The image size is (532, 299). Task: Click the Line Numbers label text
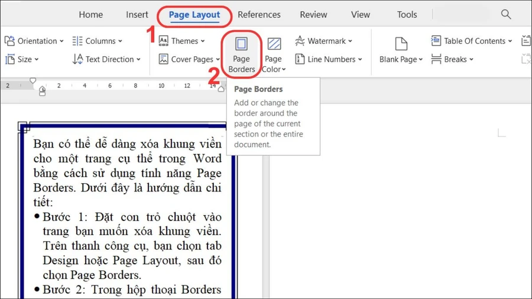pyautogui.click(x=332, y=59)
